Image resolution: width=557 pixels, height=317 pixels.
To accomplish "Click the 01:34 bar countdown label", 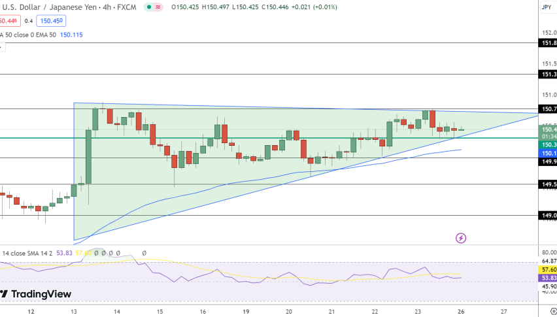I will click(548, 137).
